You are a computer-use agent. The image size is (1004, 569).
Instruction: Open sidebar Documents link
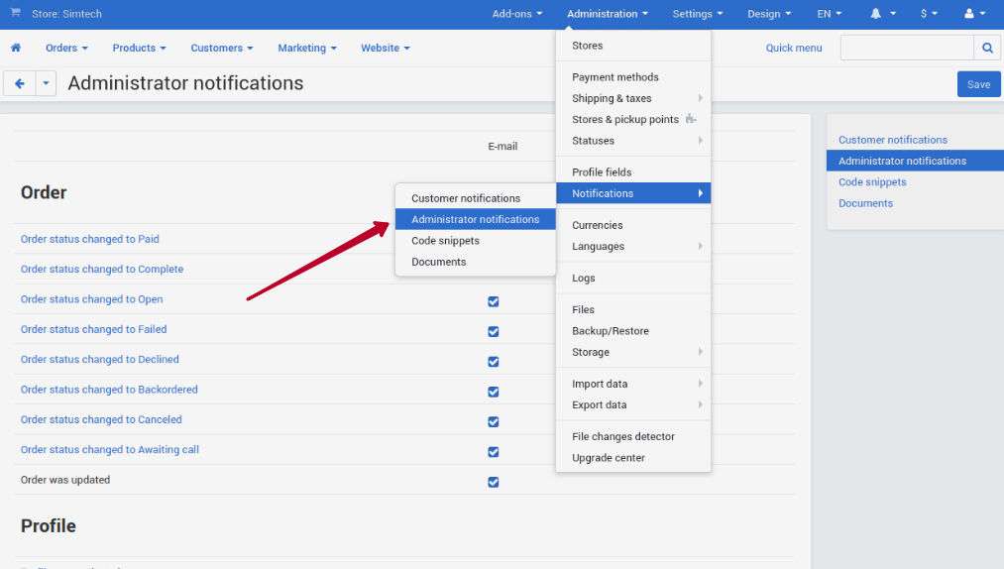(865, 203)
